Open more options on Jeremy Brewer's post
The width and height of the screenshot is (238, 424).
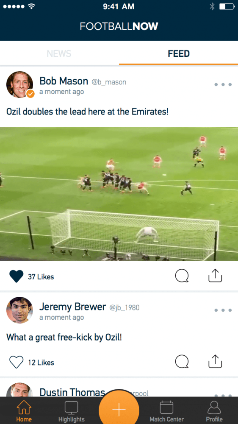223,310
